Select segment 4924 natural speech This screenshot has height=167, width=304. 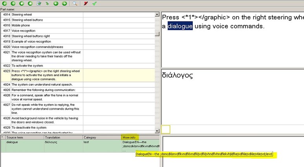coord(77,84)
